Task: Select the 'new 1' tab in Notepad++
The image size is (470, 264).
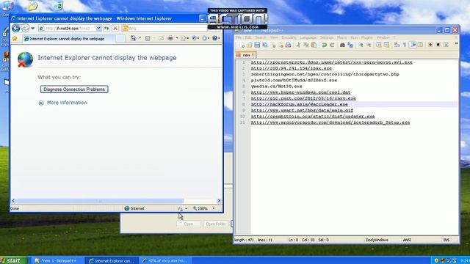Action: point(245,55)
